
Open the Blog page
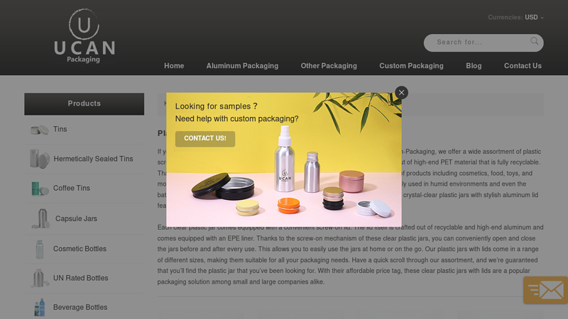474,66
